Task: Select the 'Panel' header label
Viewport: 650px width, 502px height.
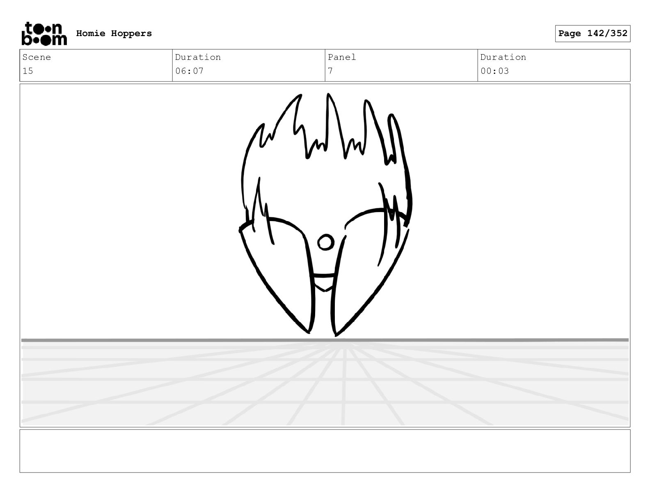Action: pos(342,57)
